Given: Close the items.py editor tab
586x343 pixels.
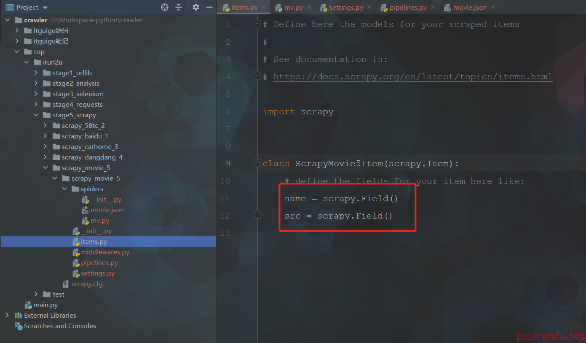Looking at the screenshot, I should click(x=264, y=7).
